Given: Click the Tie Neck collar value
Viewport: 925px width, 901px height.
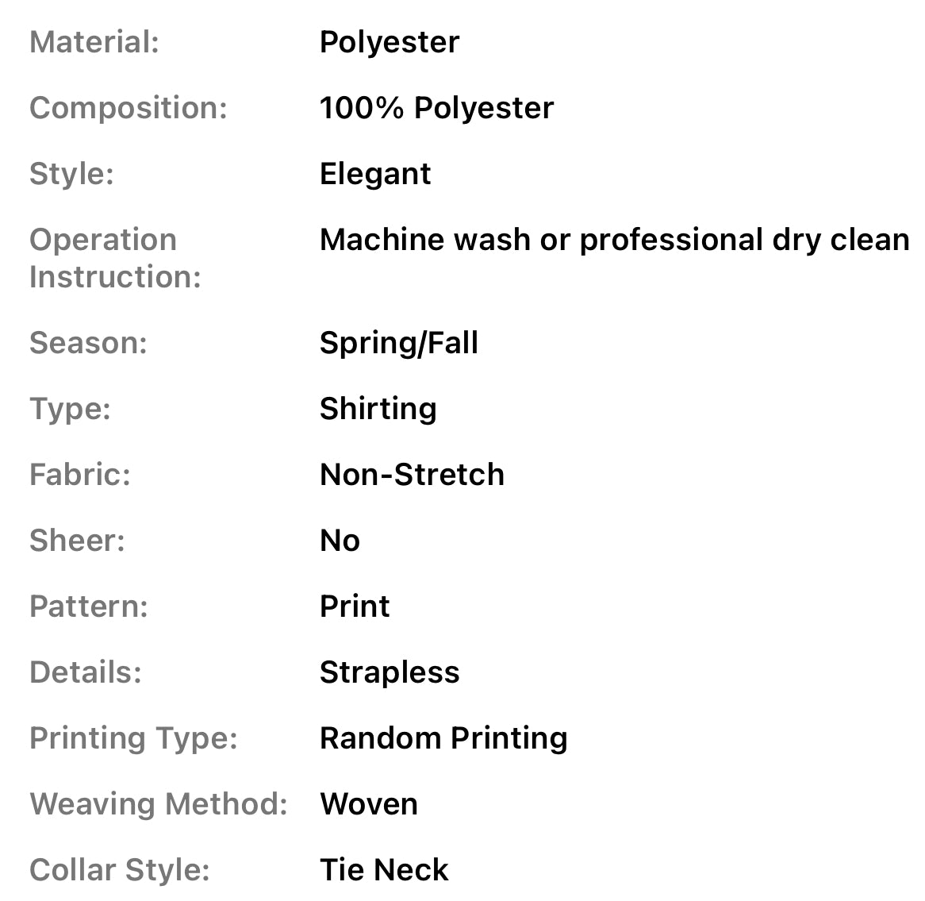Looking at the screenshot, I should [384, 870].
